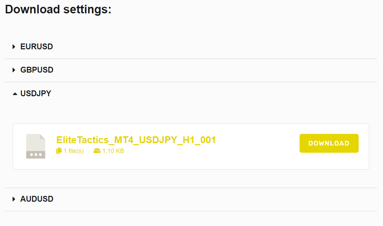The height and width of the screenshot is (226, 383).
Task: Click the yellow file-count copy icon
Action: 59,151
